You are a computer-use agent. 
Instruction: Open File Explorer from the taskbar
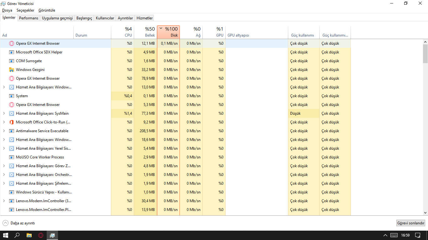(x=29, y=235)
